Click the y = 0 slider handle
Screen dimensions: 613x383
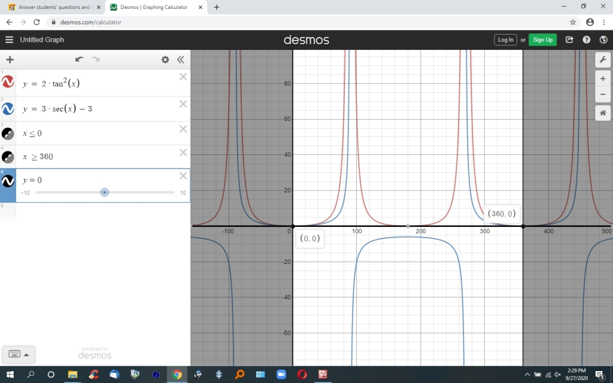point(104,192)
